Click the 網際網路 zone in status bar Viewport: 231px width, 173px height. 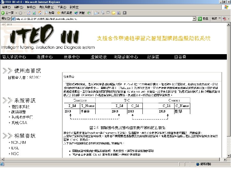(x=204, y=164)
